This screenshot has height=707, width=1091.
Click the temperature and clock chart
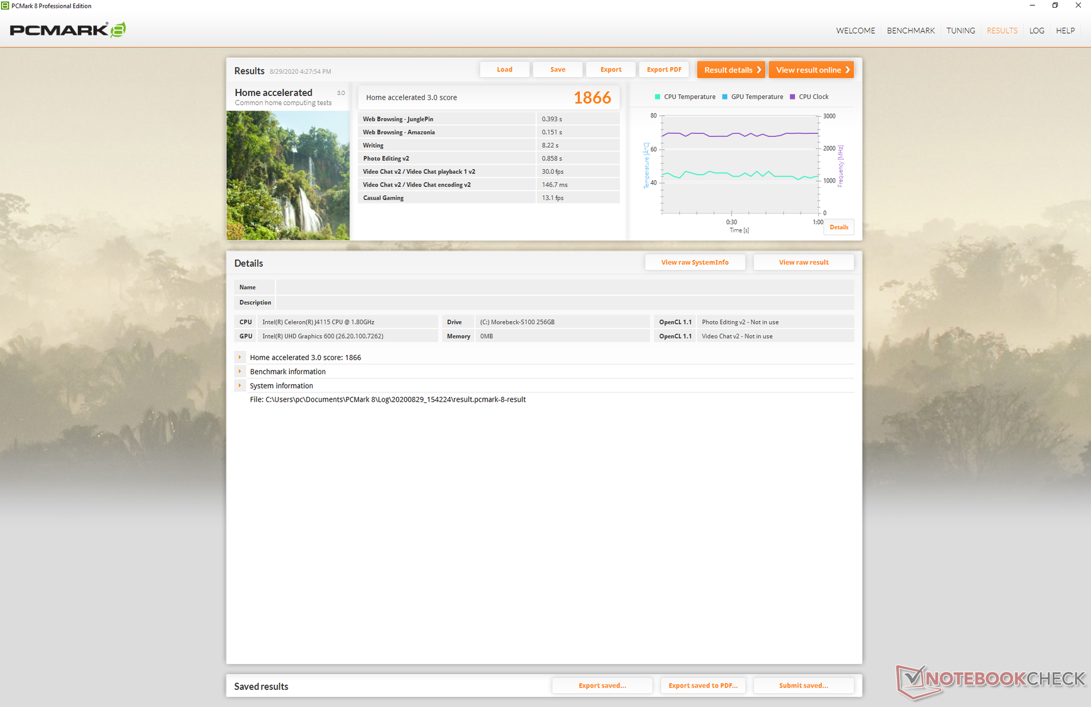click(x=740, y=165)
